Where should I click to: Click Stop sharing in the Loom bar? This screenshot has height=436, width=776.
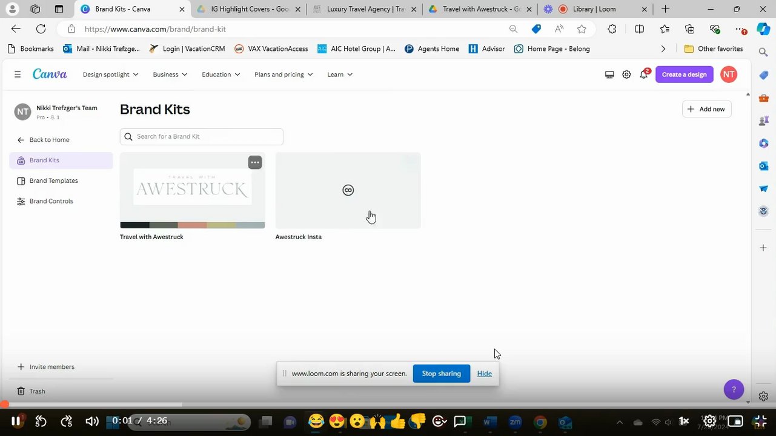441,374
